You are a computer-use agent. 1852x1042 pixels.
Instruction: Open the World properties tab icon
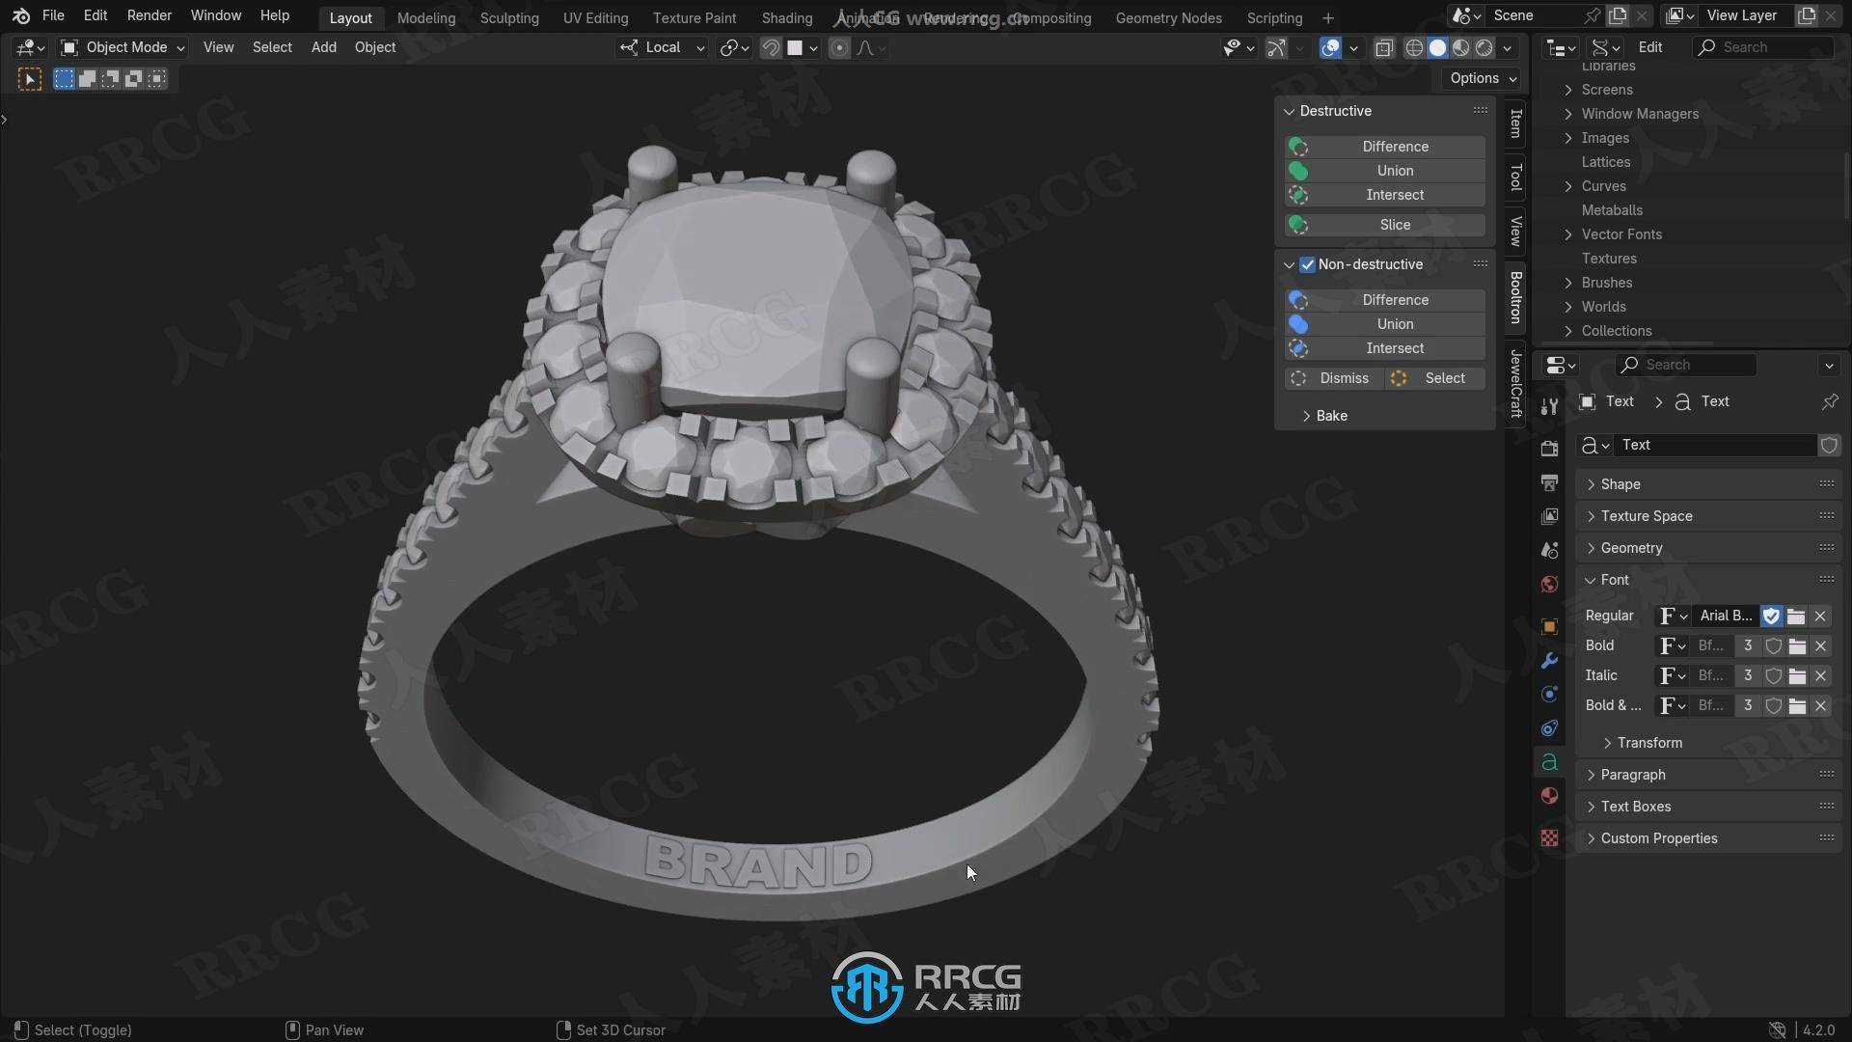point(1549,585)
